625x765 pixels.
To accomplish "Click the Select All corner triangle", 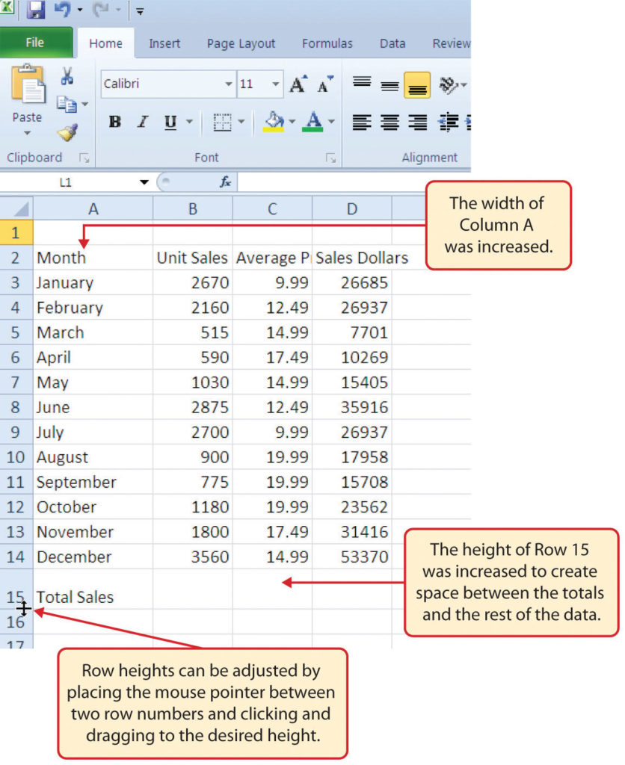I will (x=20, y=209).
